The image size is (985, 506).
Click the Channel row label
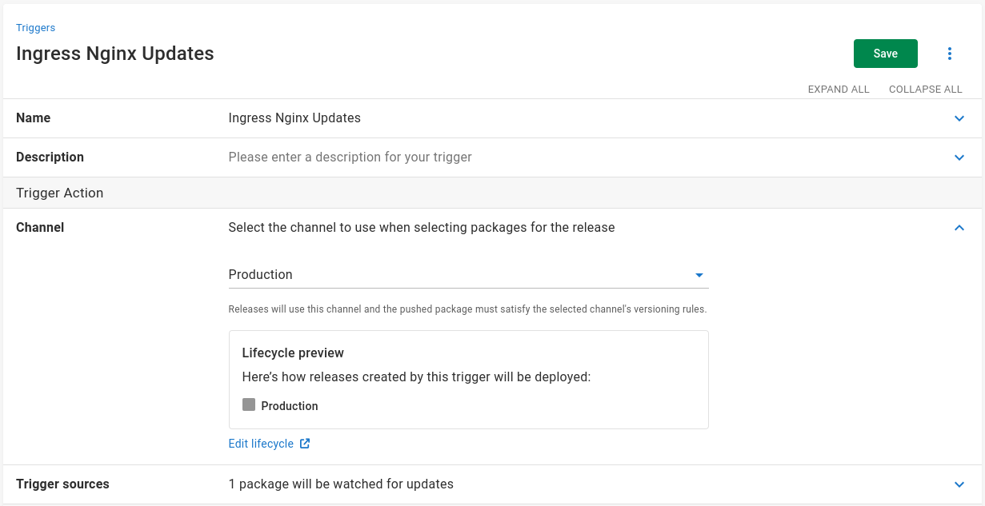(x=40, y=228)
